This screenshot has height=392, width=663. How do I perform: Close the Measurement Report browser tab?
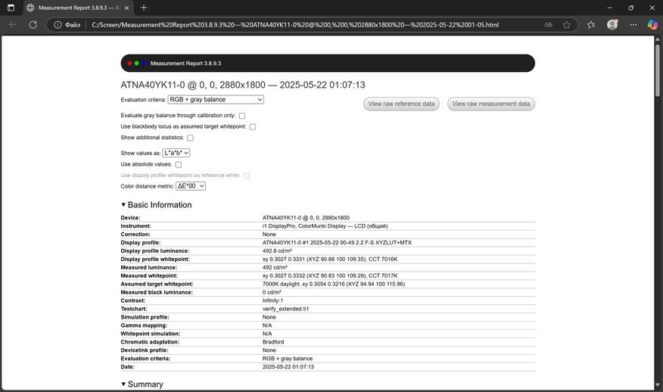(x=126, y=8)
